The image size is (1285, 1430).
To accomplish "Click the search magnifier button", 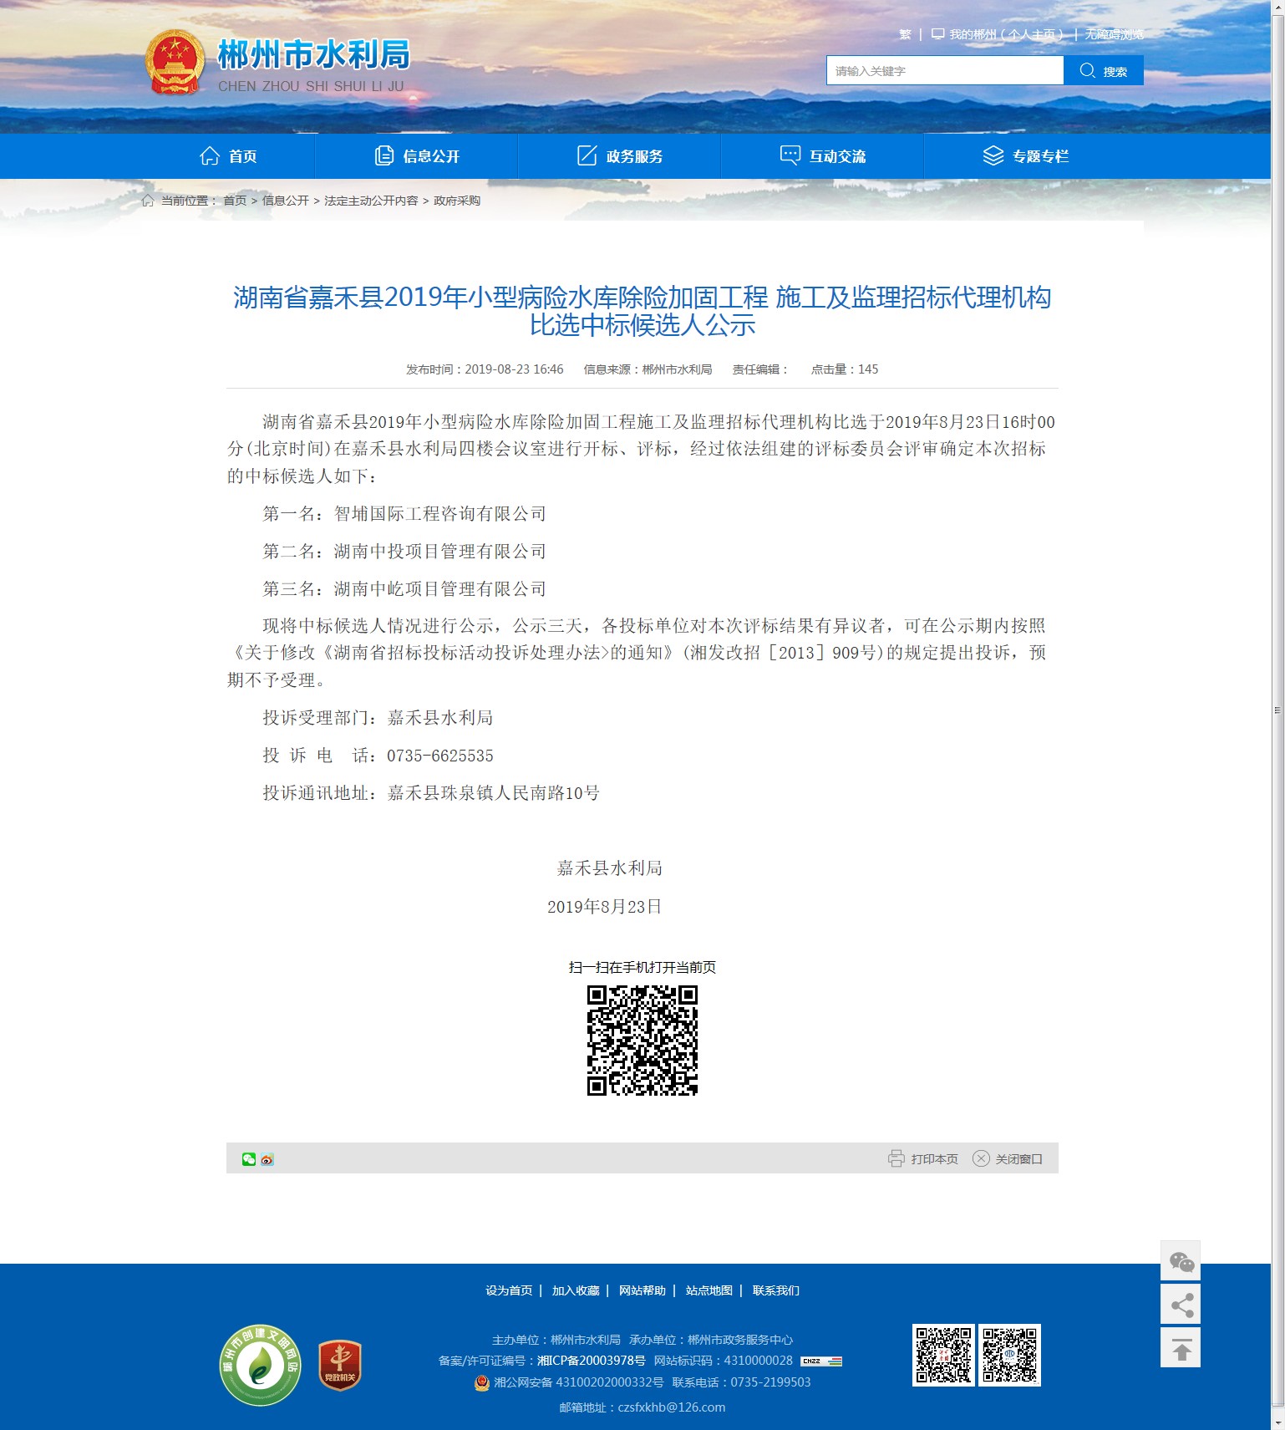I will click(x=1103, y=71).
